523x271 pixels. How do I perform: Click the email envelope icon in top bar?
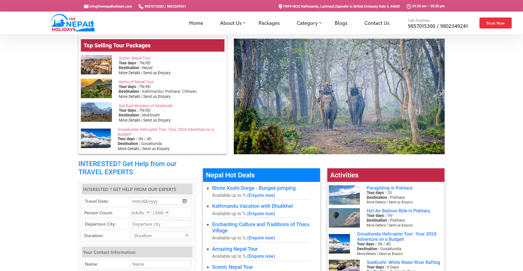(x=86, y=6)
